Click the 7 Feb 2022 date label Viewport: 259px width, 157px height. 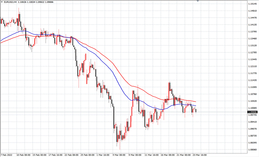[6, 155]
